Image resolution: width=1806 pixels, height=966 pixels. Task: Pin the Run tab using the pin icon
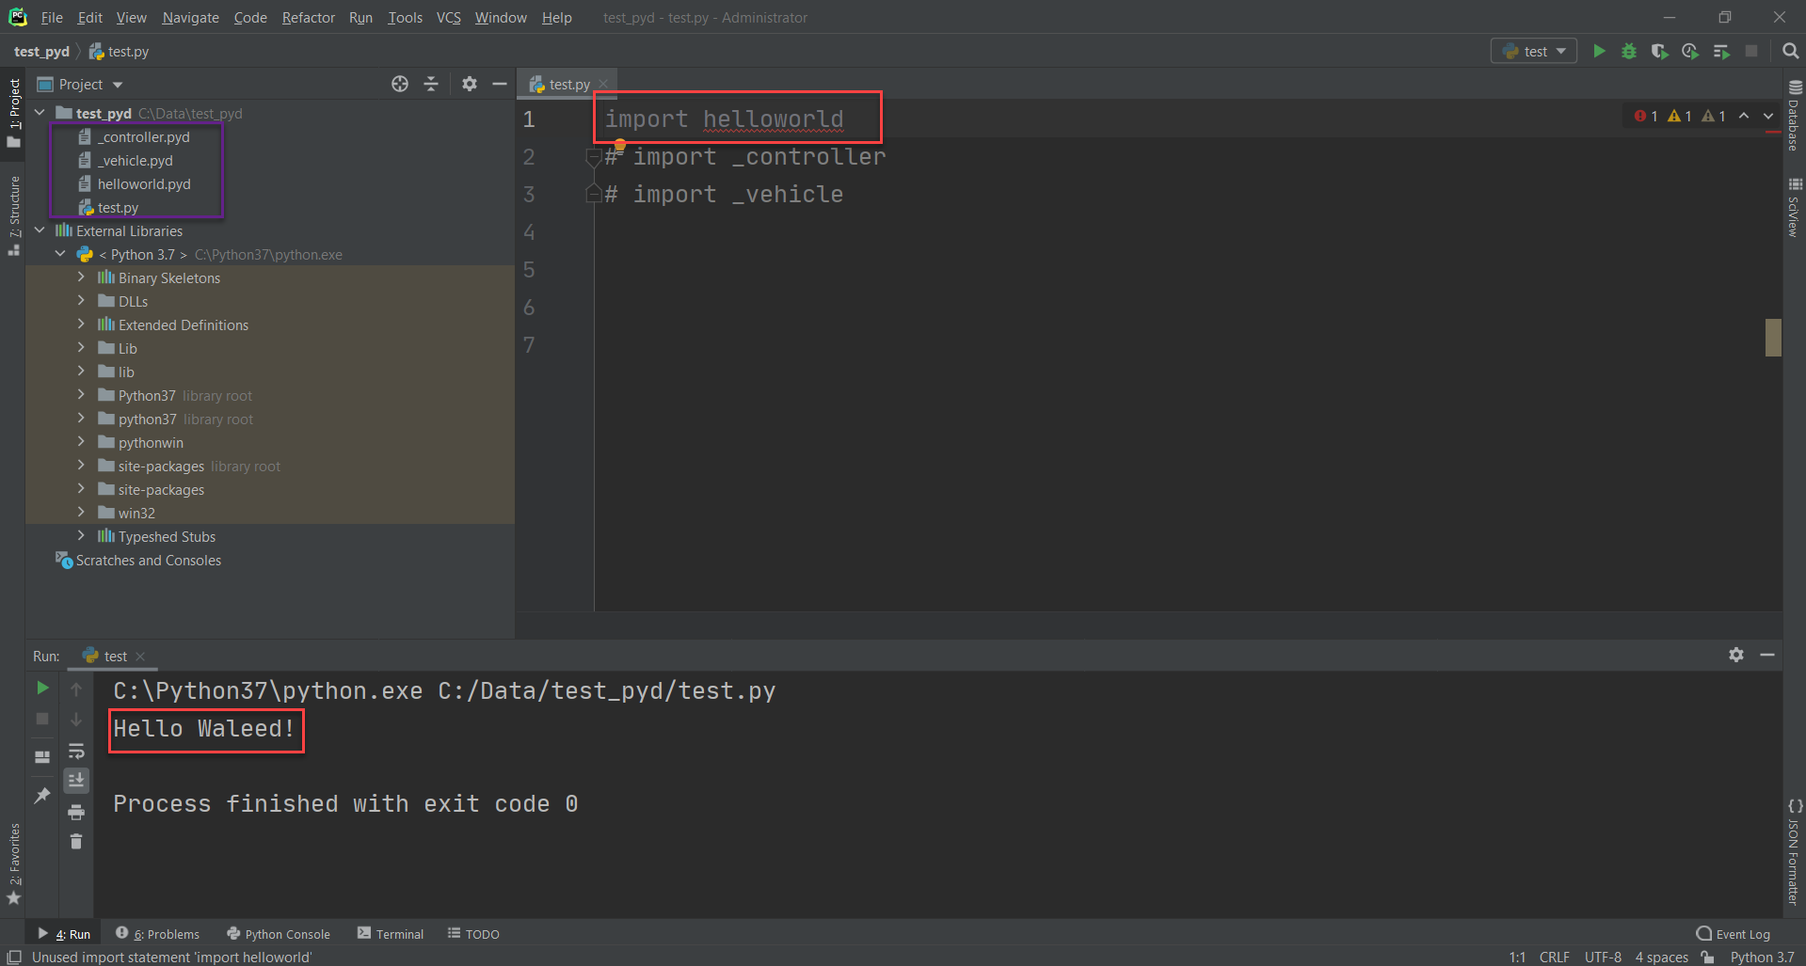tap(41, 795)
